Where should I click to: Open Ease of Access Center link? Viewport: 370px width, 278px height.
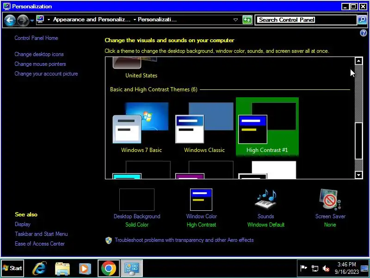point(40,244)
